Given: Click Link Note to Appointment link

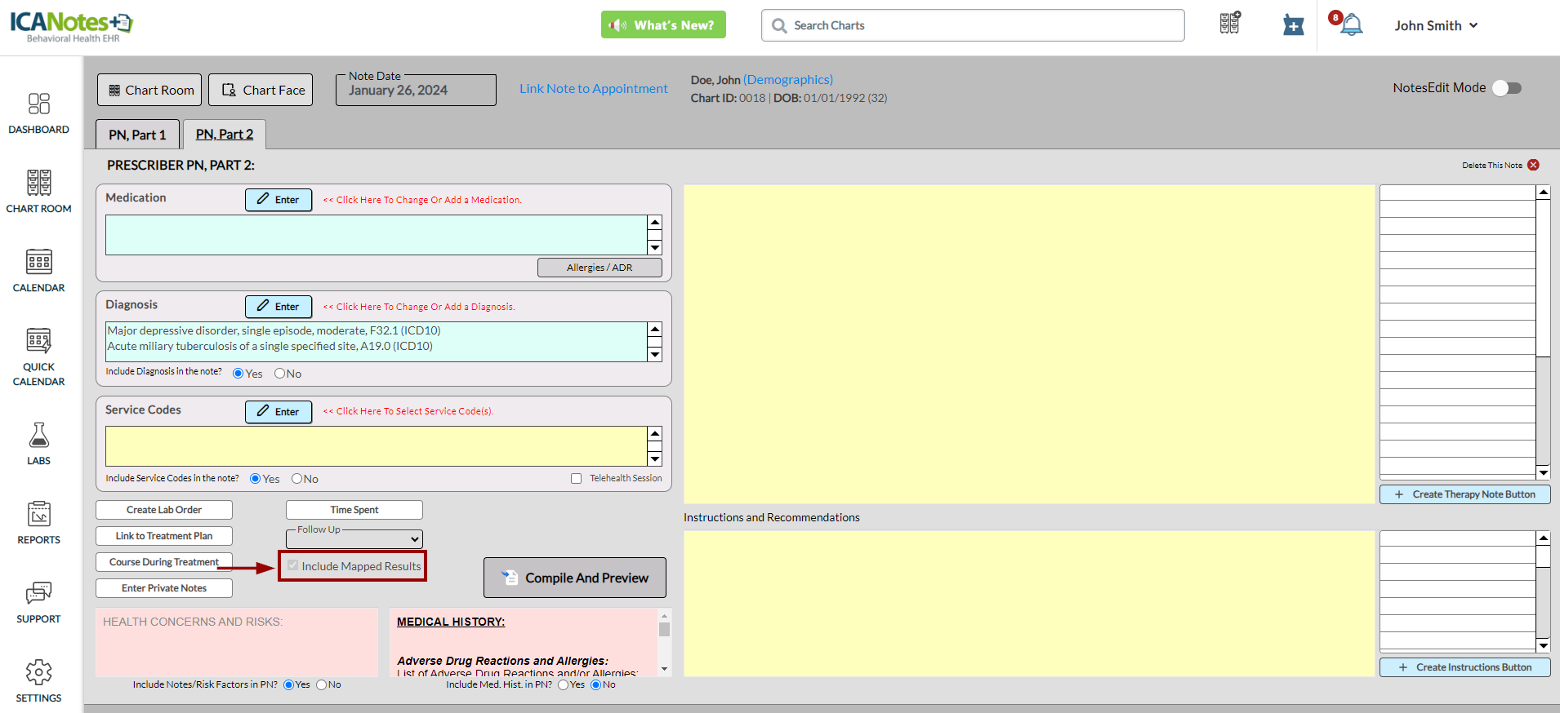Looking at the screenshot, I should (x=594, y=89).
